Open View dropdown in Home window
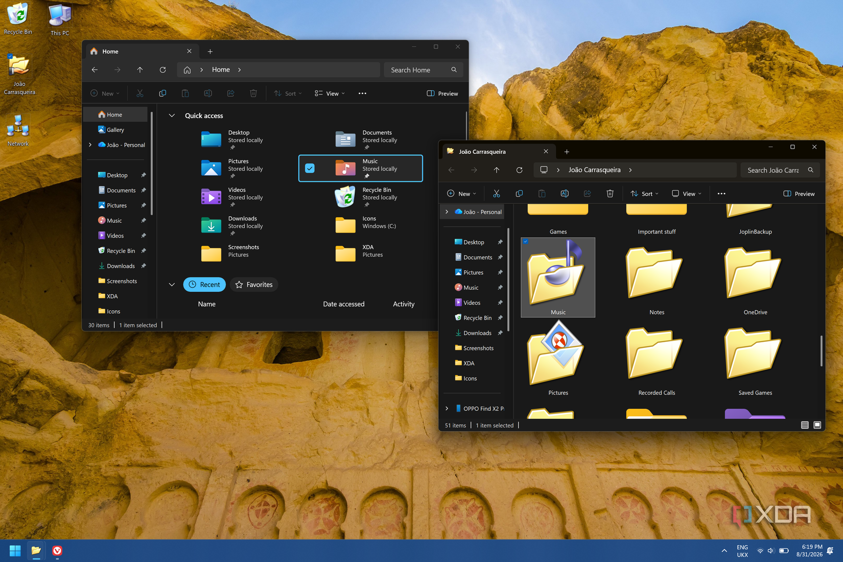The height and width of the screenshot is (562, 843). click(x=330, y=93)
